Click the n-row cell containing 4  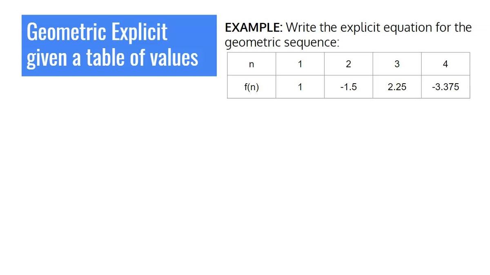click(x=445, y=64)
